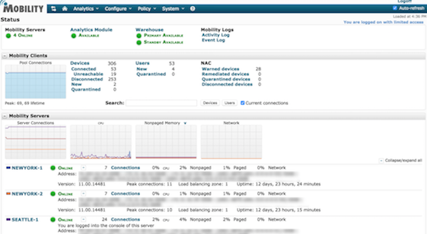Screen dimensions: 427x234
Task: Click New link under Users
Action: (142, 69)
